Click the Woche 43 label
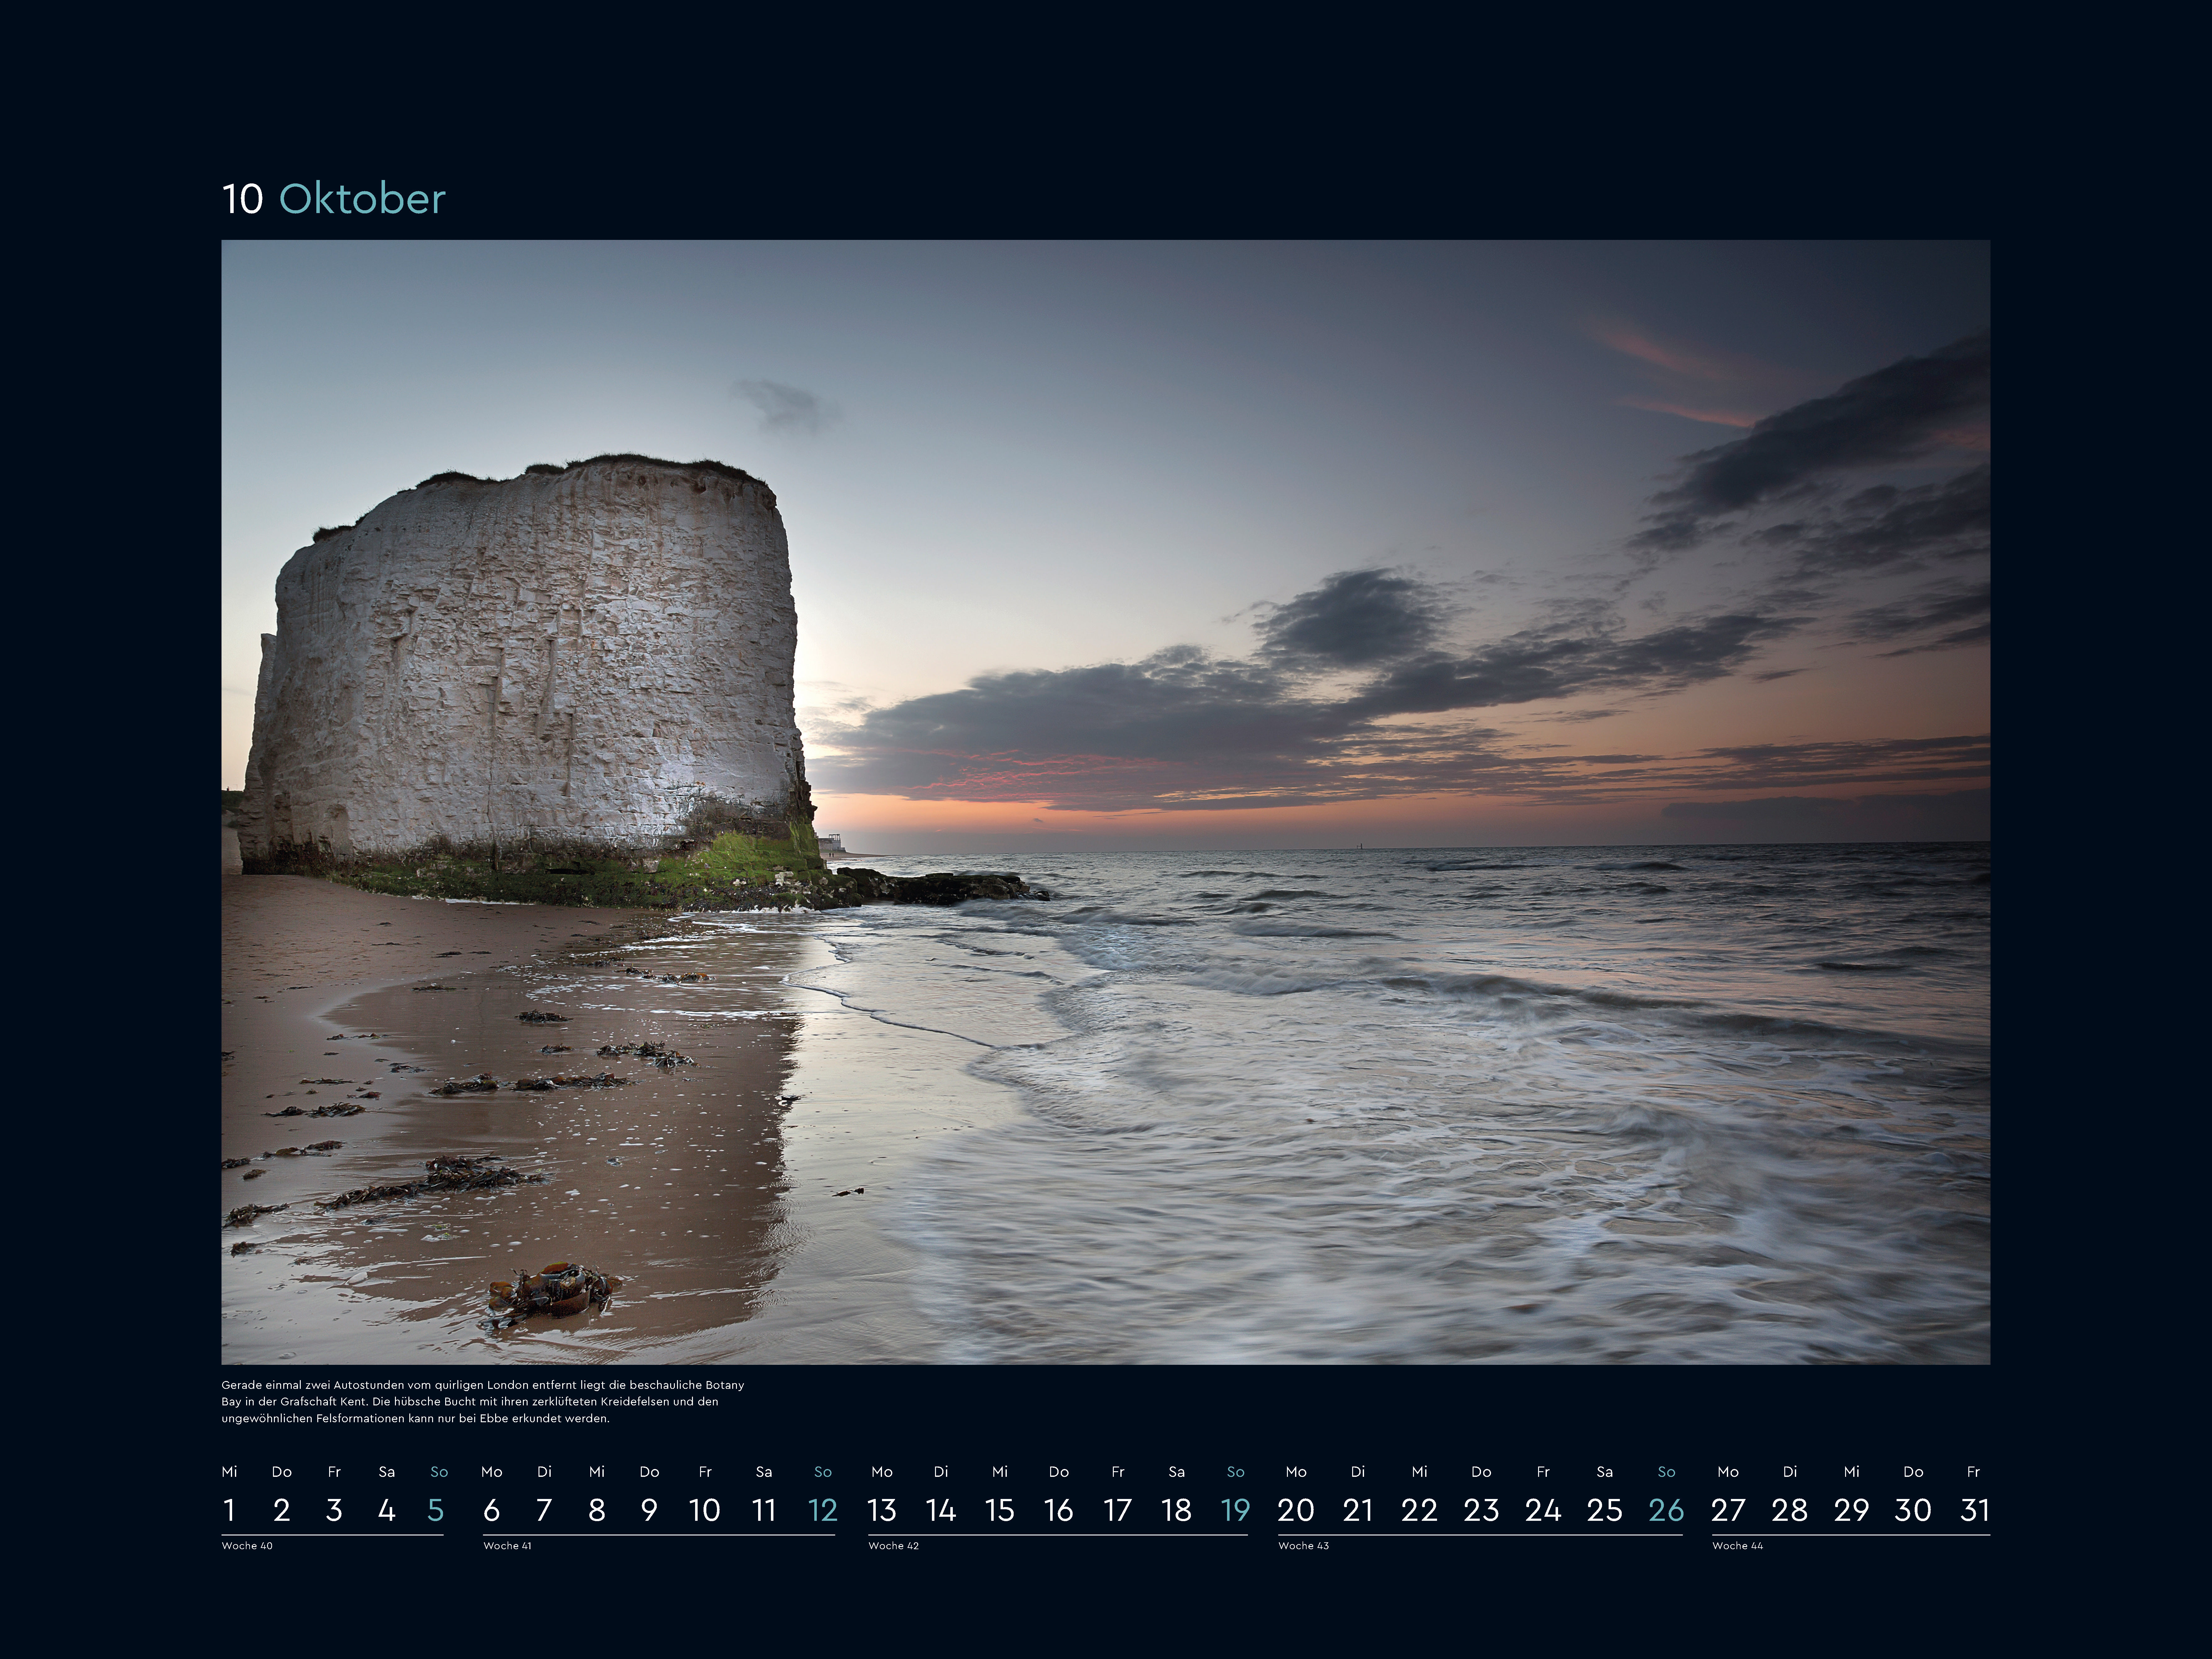This screenshot has width=2212, height=1659. pyautogui.click(x=1303, y=1546)
